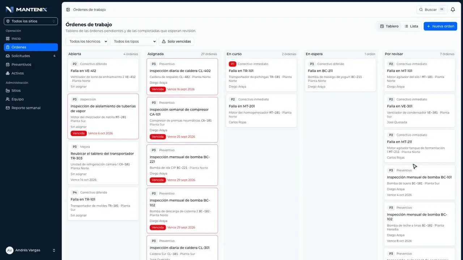
Task: Click the search magnifier icon
Action: pos(421,10)
